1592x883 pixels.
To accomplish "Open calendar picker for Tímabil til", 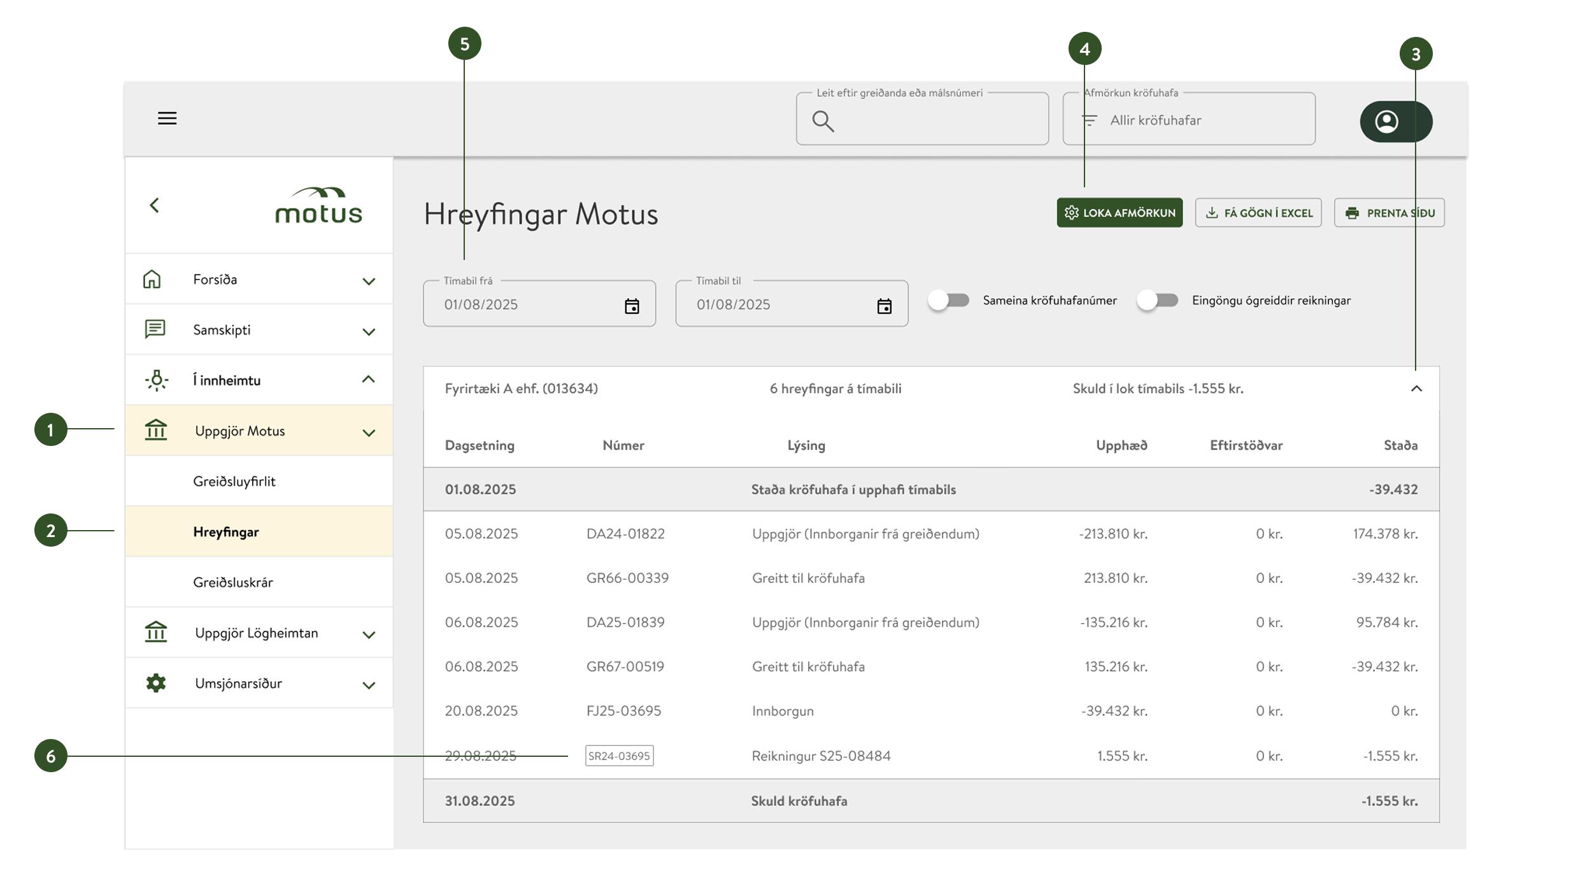I will click(884, 306).
